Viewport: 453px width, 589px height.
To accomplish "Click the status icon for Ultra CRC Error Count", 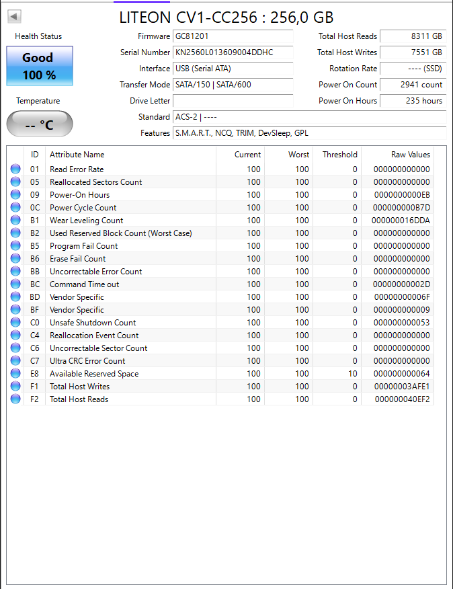I will click(x=15, y=360).
